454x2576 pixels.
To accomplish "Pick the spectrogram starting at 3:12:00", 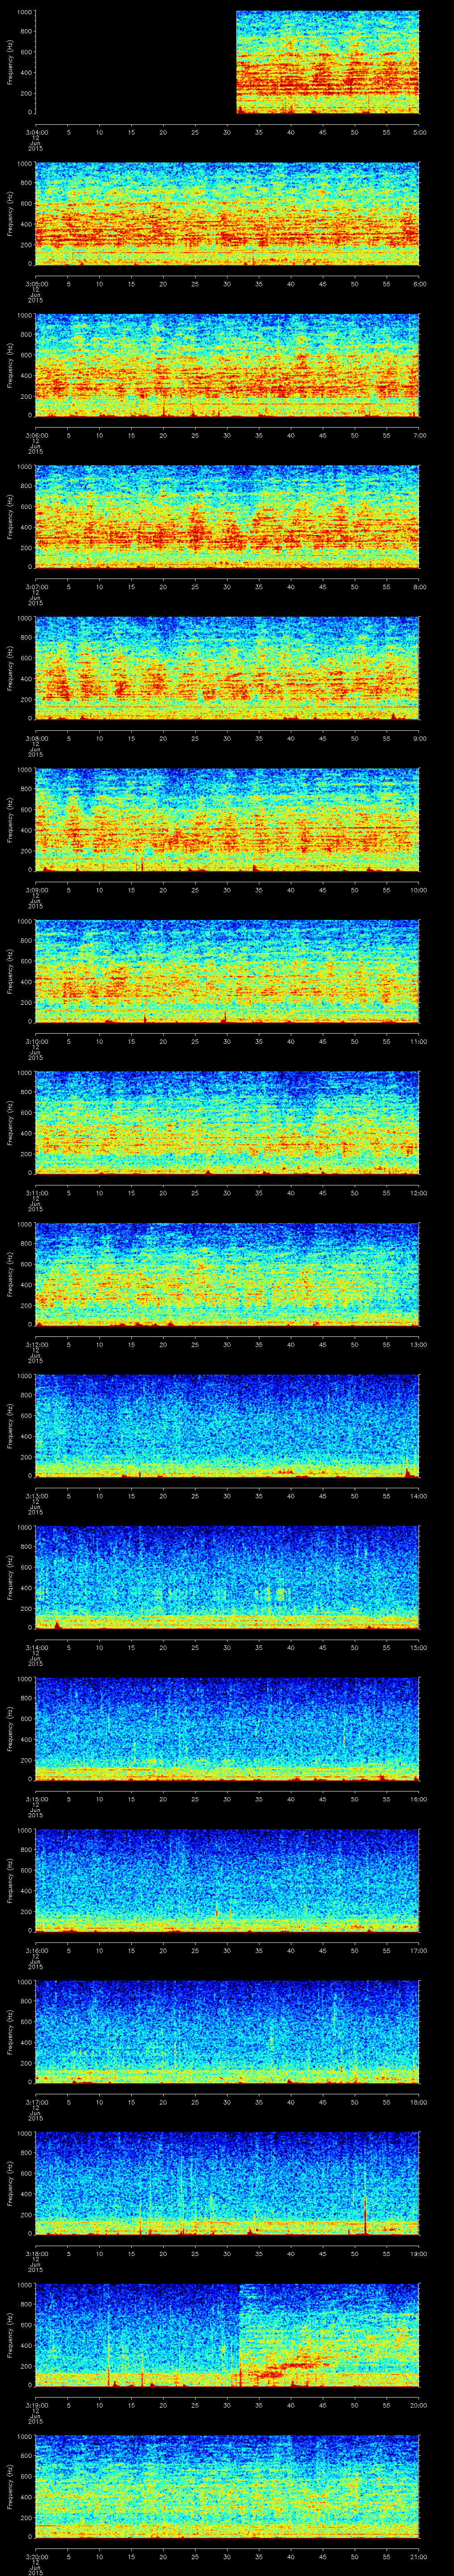I will pos(227,1274).
